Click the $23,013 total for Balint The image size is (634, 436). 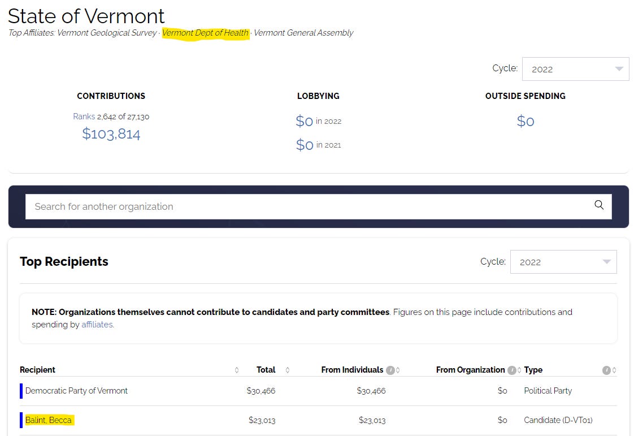262,421
